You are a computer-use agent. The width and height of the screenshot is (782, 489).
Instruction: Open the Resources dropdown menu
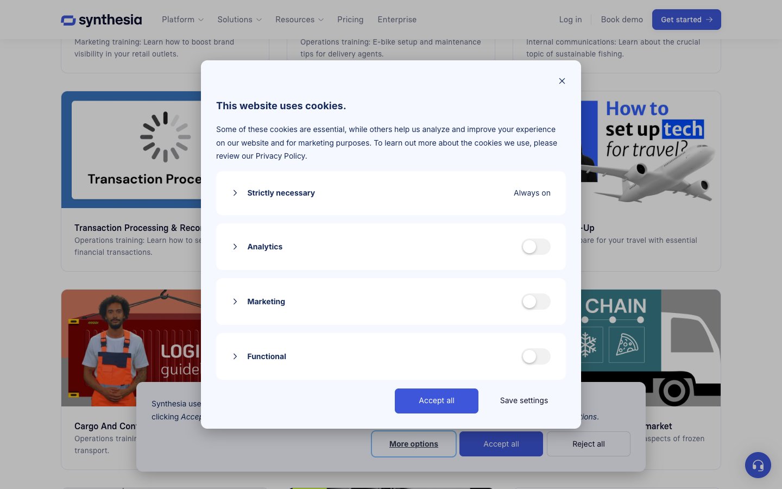pyautogui.click(x=299, y=20)
